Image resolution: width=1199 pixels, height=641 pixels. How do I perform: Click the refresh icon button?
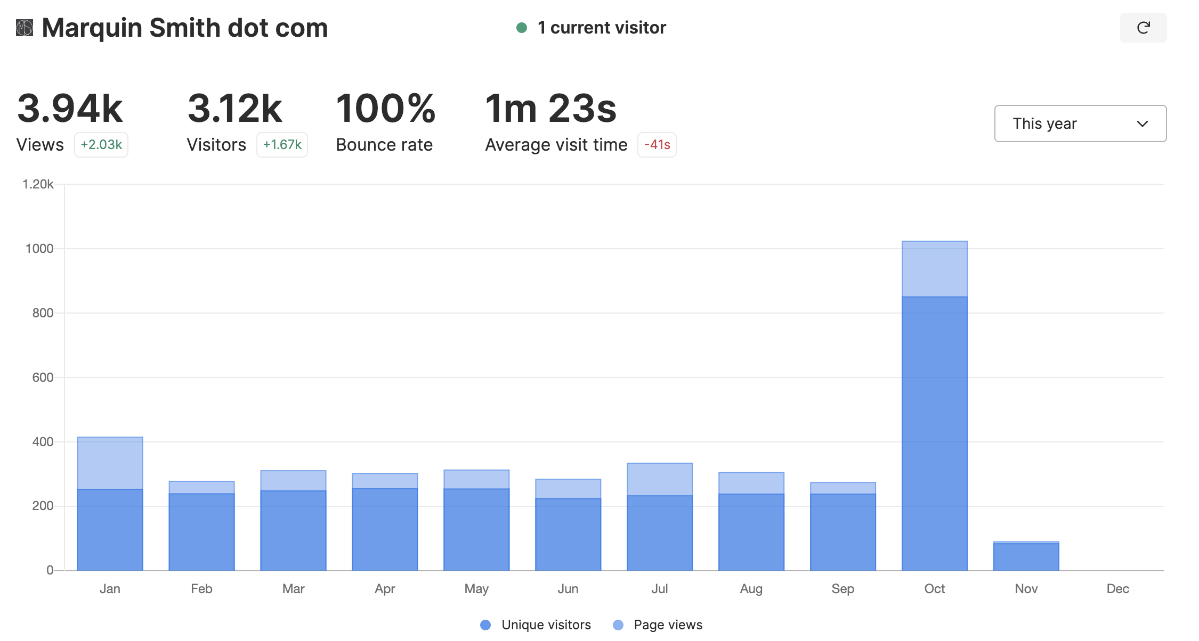click(x=1143, y=28)
